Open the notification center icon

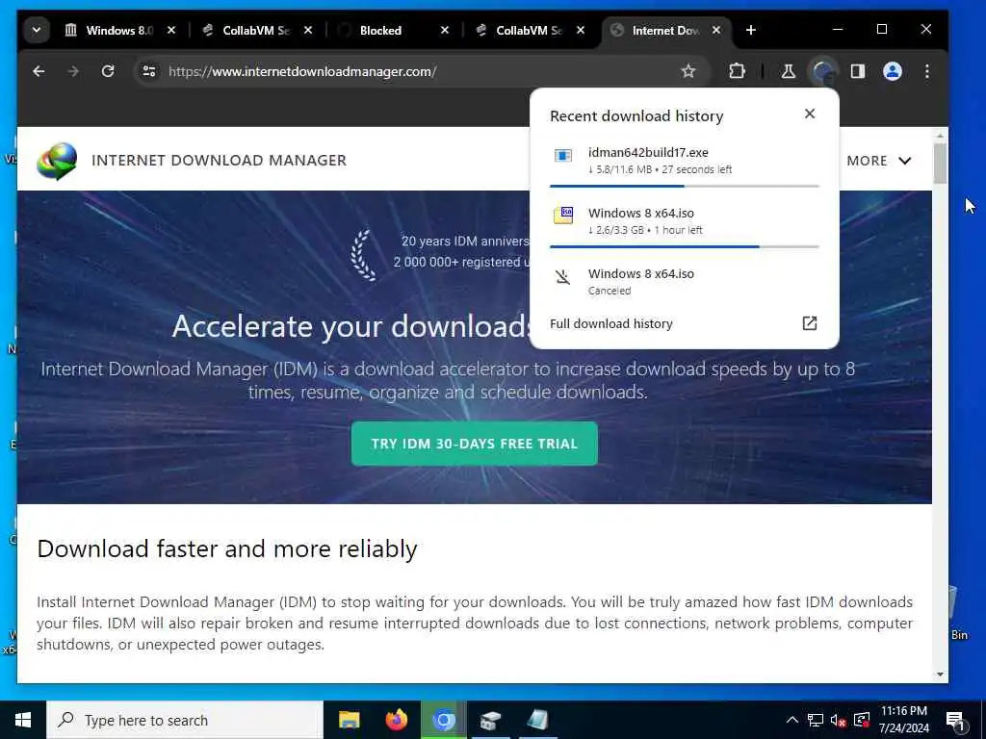pos(956,720)
